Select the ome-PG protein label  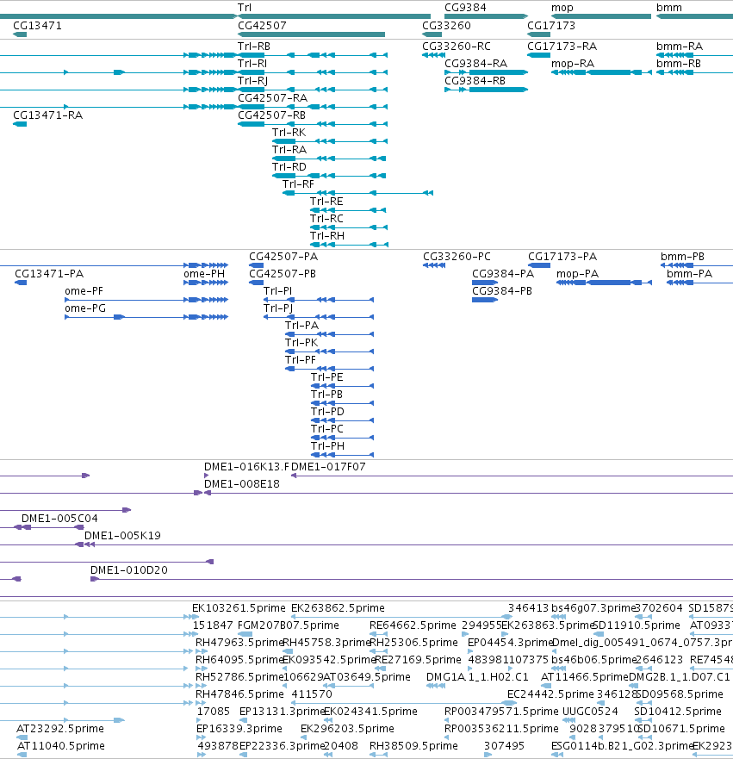click(85, 308)
